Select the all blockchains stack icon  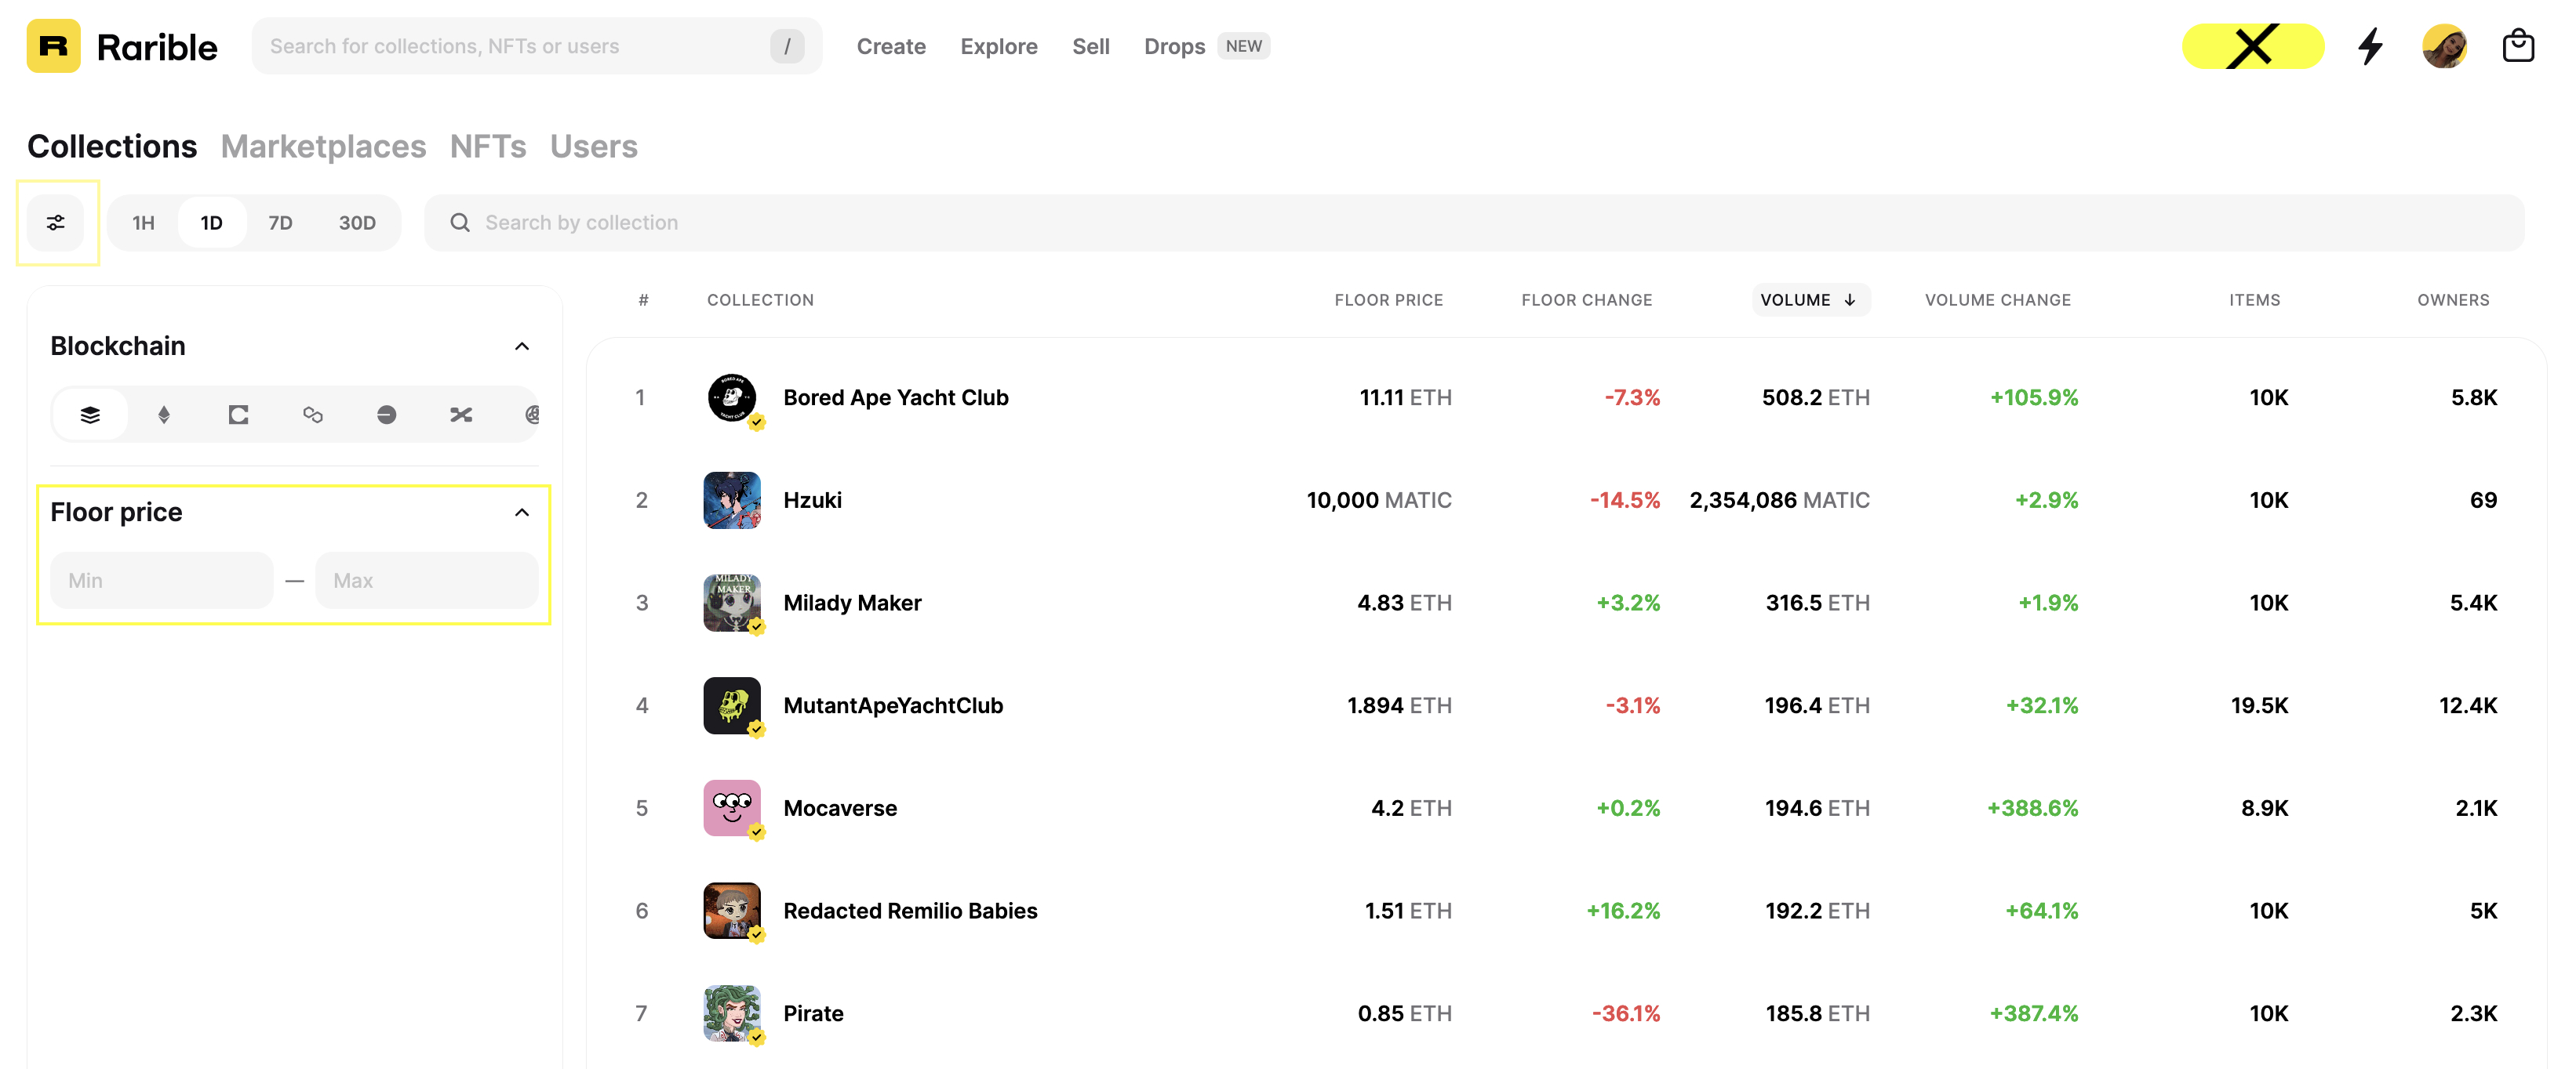90,415
